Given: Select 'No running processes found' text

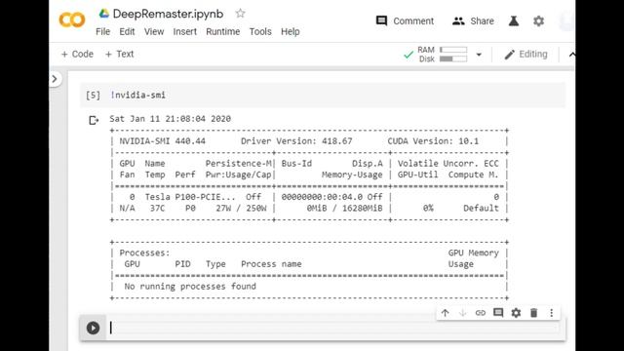Looking at the screenshot, I should click(x=190, y=286).
